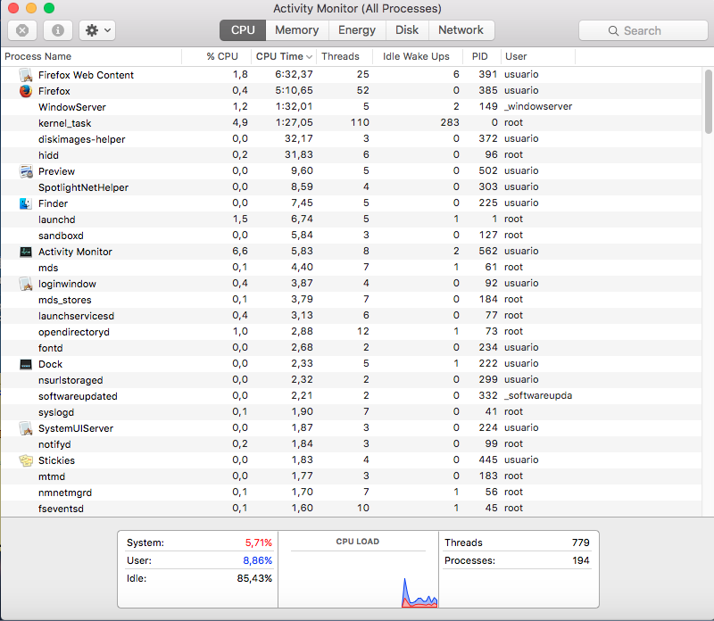Click the loginwindow process icon
This screenshot has height=621, width=714.
pos(24,283)
